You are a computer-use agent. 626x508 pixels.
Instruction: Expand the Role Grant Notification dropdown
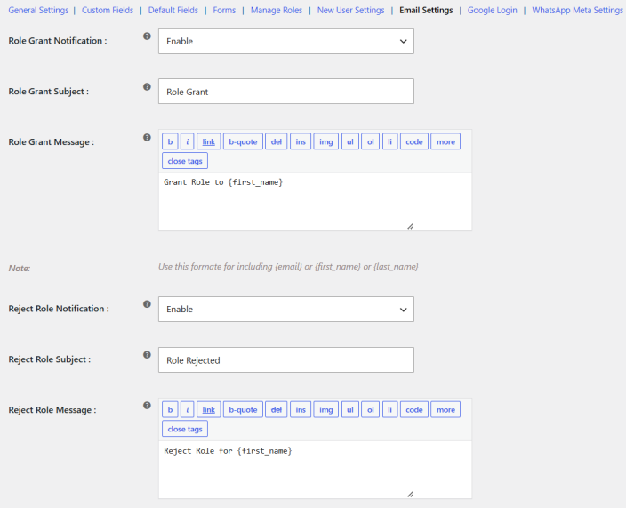285,41
